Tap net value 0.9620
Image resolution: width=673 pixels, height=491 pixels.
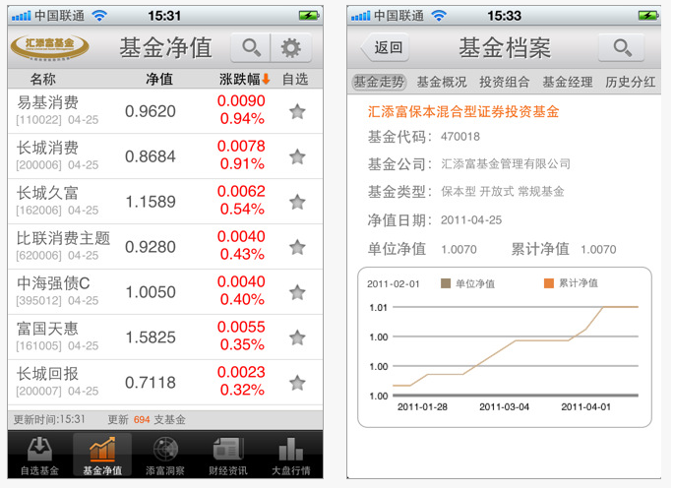151,111
